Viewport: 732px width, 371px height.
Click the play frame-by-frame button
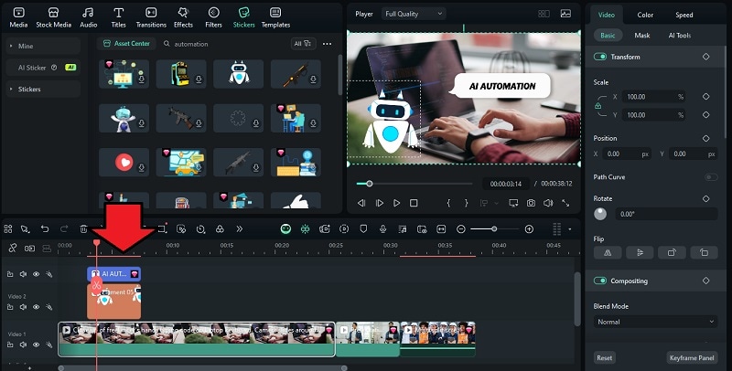tap(380, 203)
